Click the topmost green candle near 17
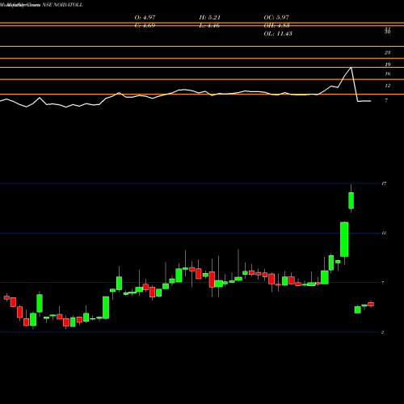 [x=351, y=200]
